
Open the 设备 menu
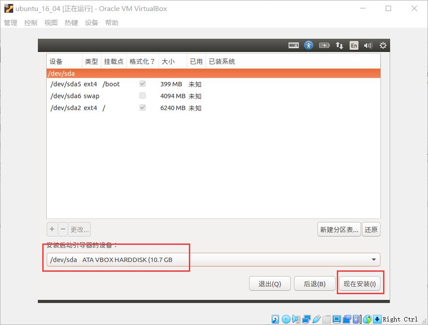point(92,22)
